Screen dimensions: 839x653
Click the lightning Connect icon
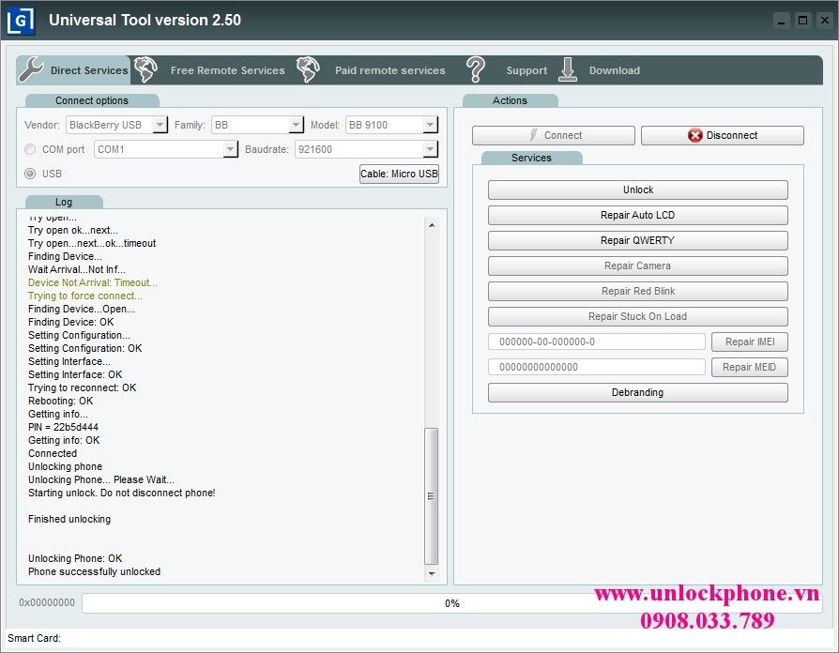[x=533, y=135]
